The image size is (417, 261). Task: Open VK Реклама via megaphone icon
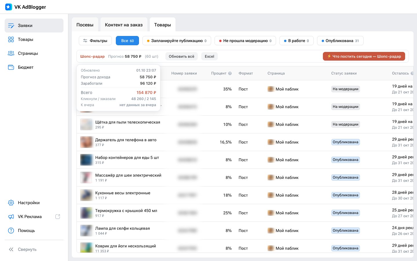click(11, 217)
